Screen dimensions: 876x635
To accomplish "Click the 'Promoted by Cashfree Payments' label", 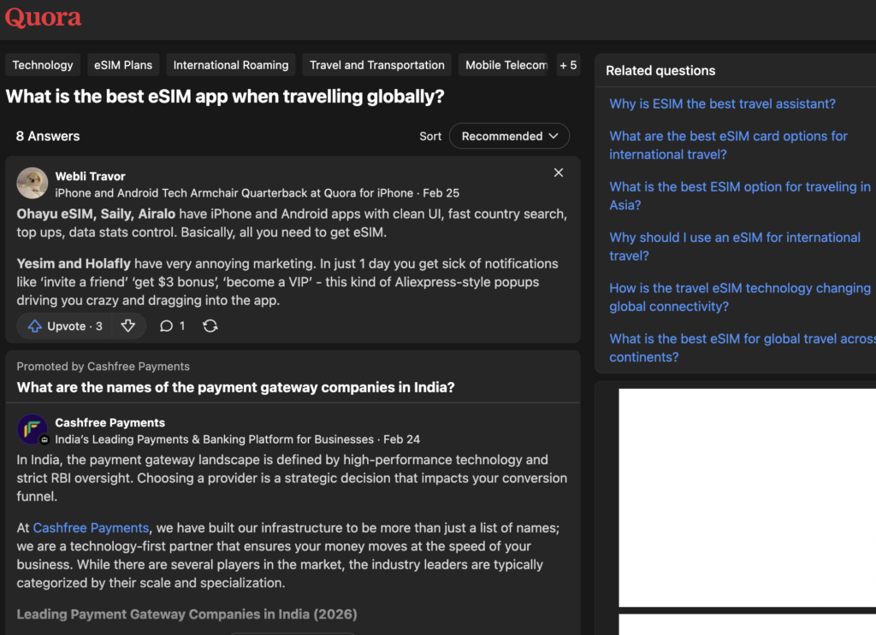I will pos(103,367).
